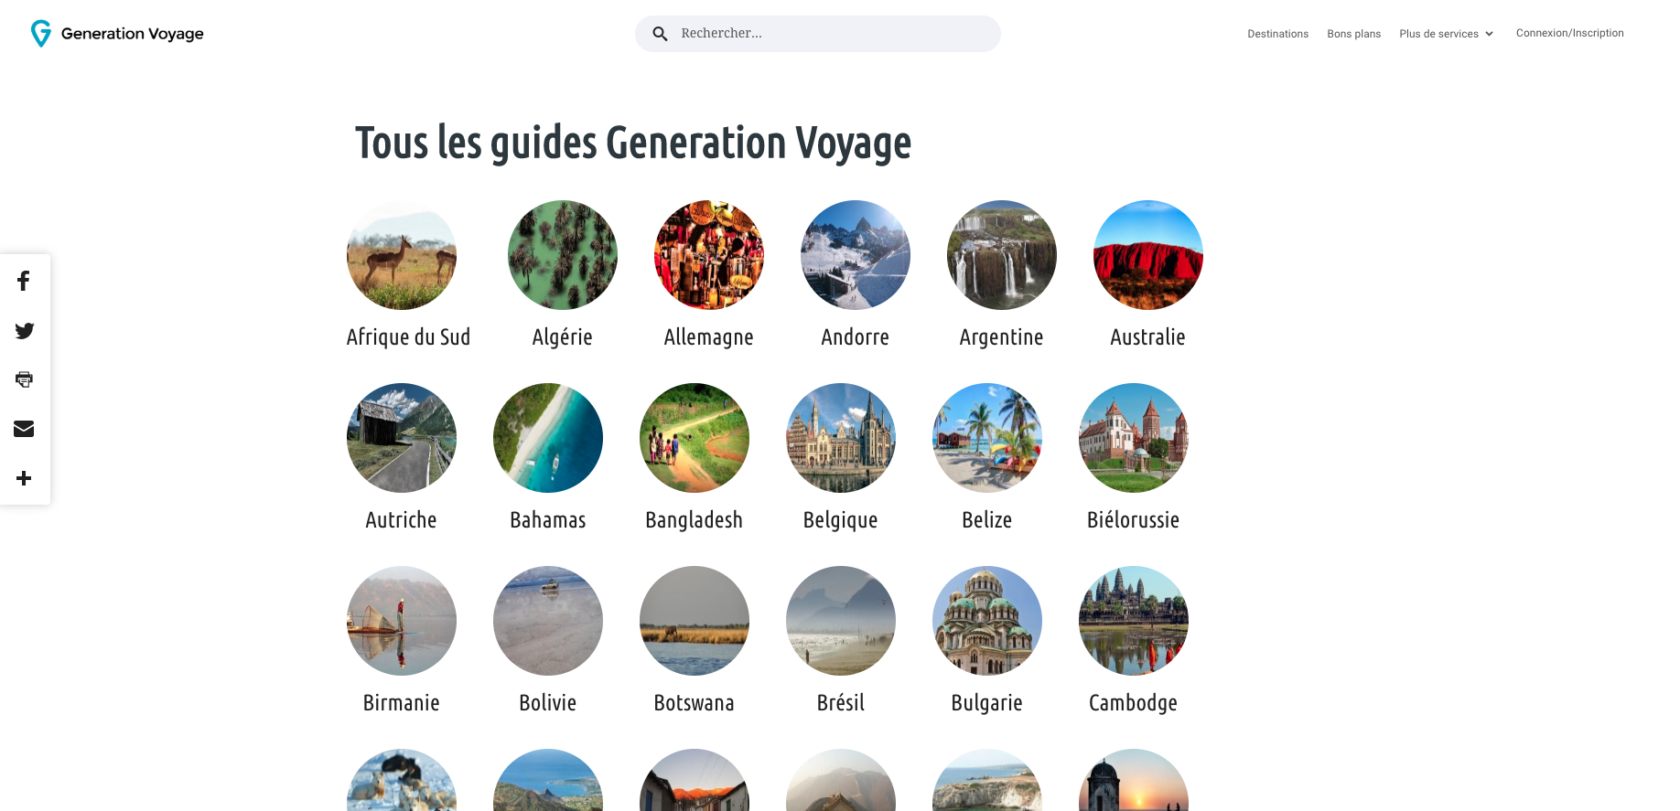Click the Bulgarie text label
Image resolution: width=1680 pixels, height=811 pixels.
987,703
